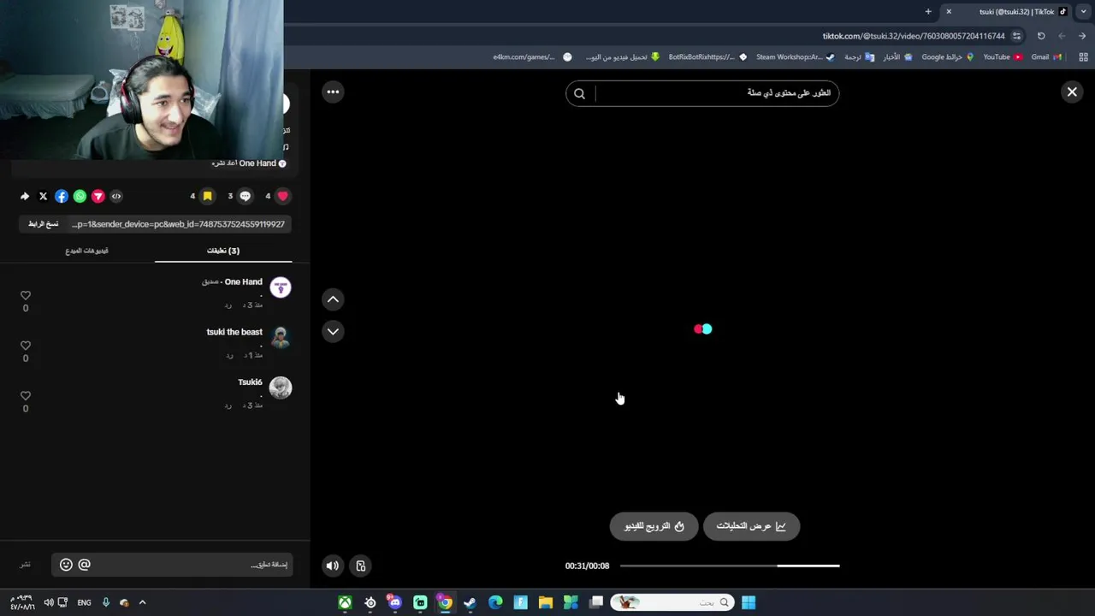Click the tsuki the beast username
The image size is (1095, 616).
[234, 332]
